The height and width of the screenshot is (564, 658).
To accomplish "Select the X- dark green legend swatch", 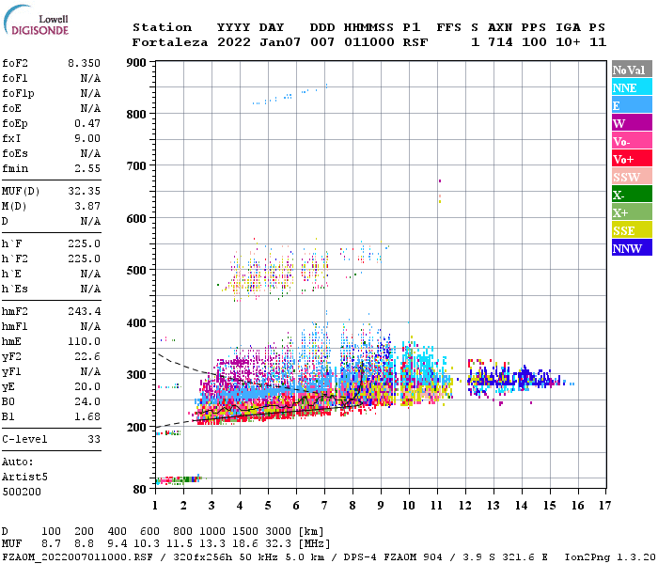I will click(x=632, y=195).
